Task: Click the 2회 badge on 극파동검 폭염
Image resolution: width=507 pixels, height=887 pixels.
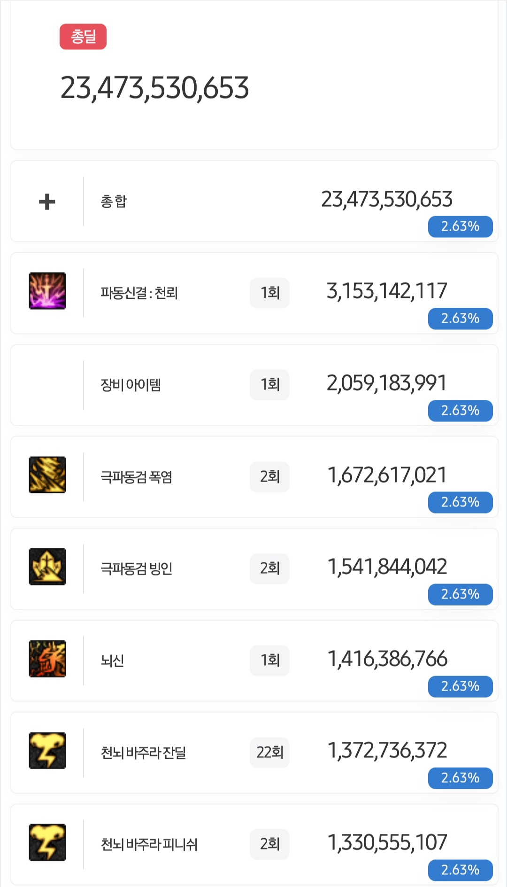Action: (270, 477)
